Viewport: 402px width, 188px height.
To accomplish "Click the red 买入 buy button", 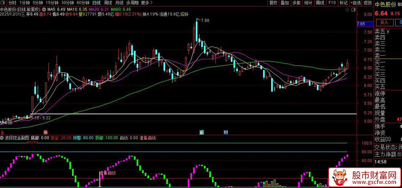I will point(384,23).
